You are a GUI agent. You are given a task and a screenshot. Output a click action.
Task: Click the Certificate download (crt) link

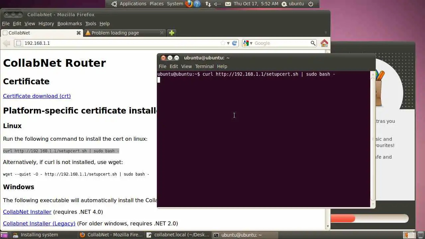point(37,96)
